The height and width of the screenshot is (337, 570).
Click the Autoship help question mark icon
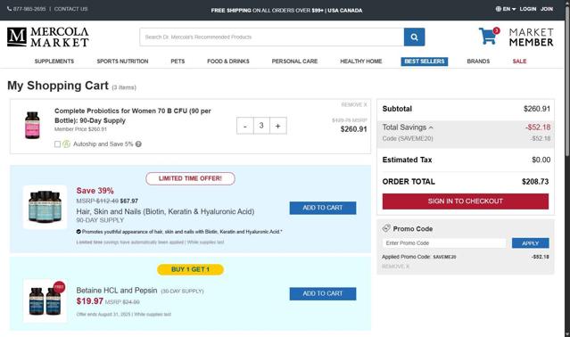tap(138, 144)
